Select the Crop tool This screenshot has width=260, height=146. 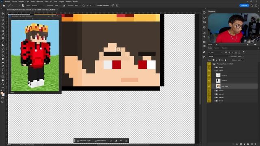tap(3, 28)
